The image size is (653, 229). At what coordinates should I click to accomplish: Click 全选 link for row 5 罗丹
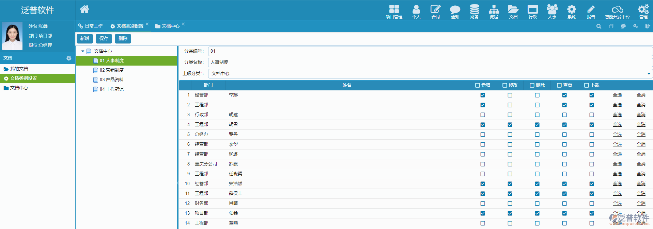pyautogui.click(x=617, y=135)
